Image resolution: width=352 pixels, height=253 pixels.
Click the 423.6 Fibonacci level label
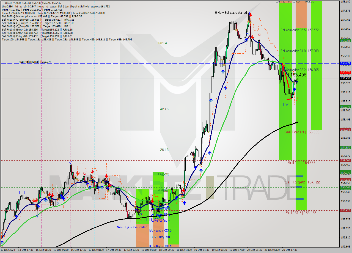pyautogui.click(x=164, y=109)
